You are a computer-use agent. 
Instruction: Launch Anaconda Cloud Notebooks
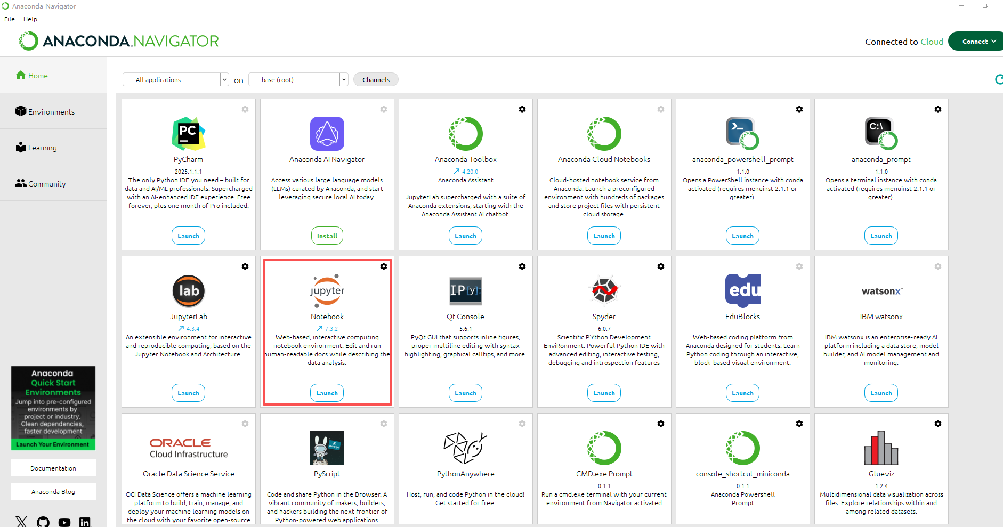[x=604, y=236]
